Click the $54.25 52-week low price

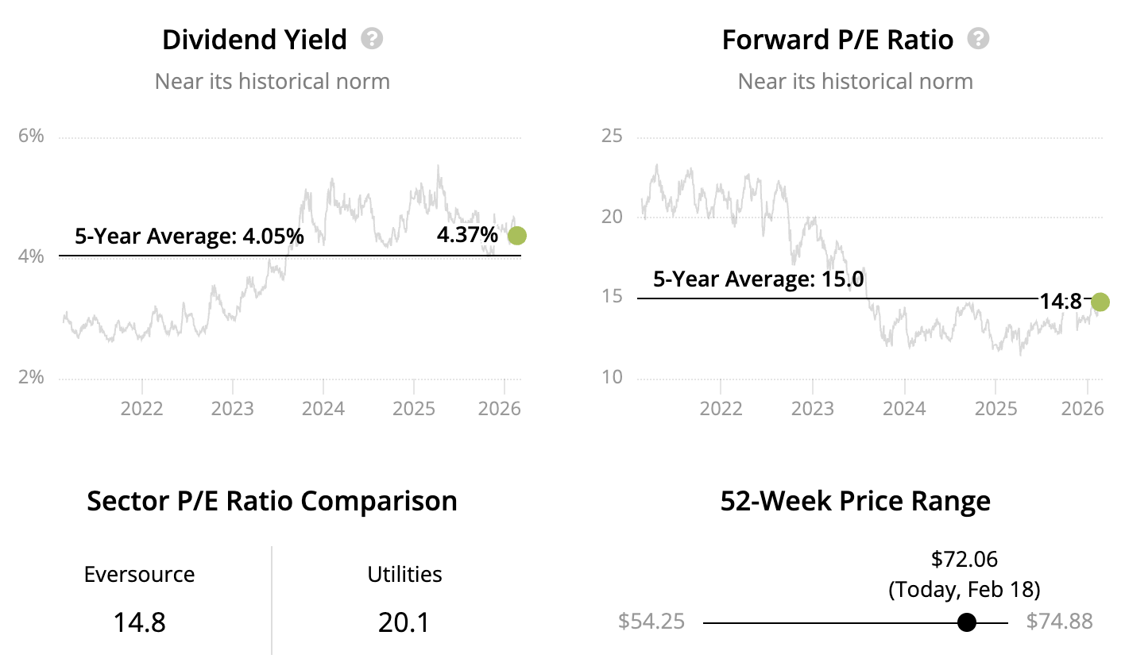click(651, 622)
